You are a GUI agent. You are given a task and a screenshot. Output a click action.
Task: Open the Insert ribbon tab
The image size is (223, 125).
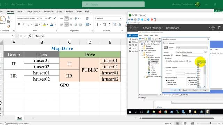tap(20, 11)
